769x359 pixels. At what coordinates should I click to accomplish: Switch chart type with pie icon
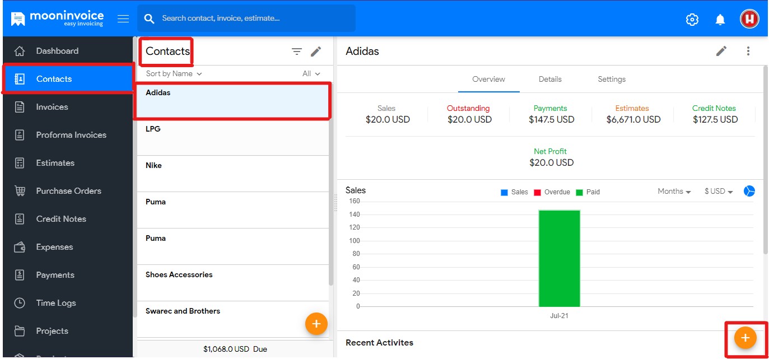pos(749,192)
